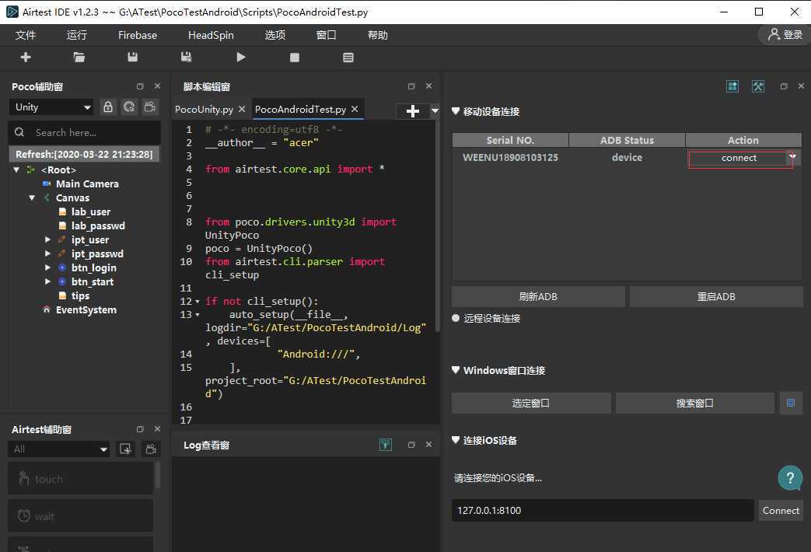Run the script with the play icon
Viewport: 811px width, 552px height.
tap(240, 58)
